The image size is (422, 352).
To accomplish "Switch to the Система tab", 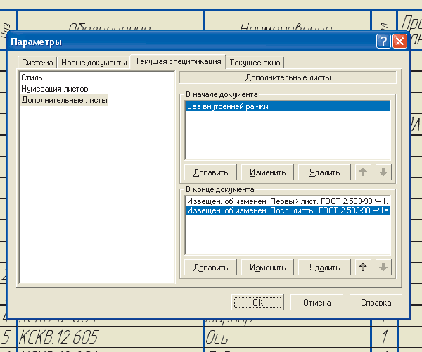I will tap(37, 63).
